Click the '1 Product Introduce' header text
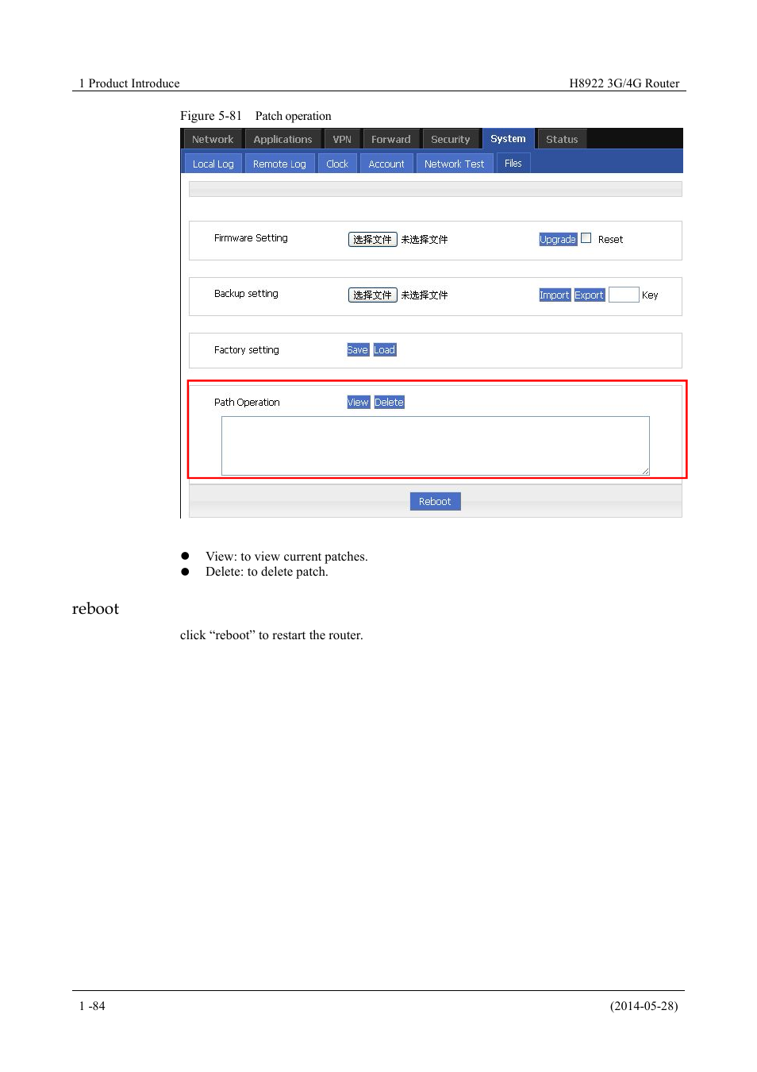The width and height of the screenshot is (757, 1072). point(129,83)
